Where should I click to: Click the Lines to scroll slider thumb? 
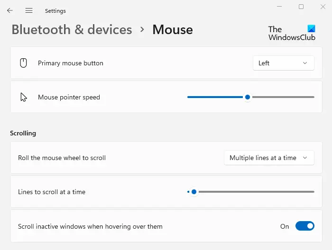(x=194, y=192)
